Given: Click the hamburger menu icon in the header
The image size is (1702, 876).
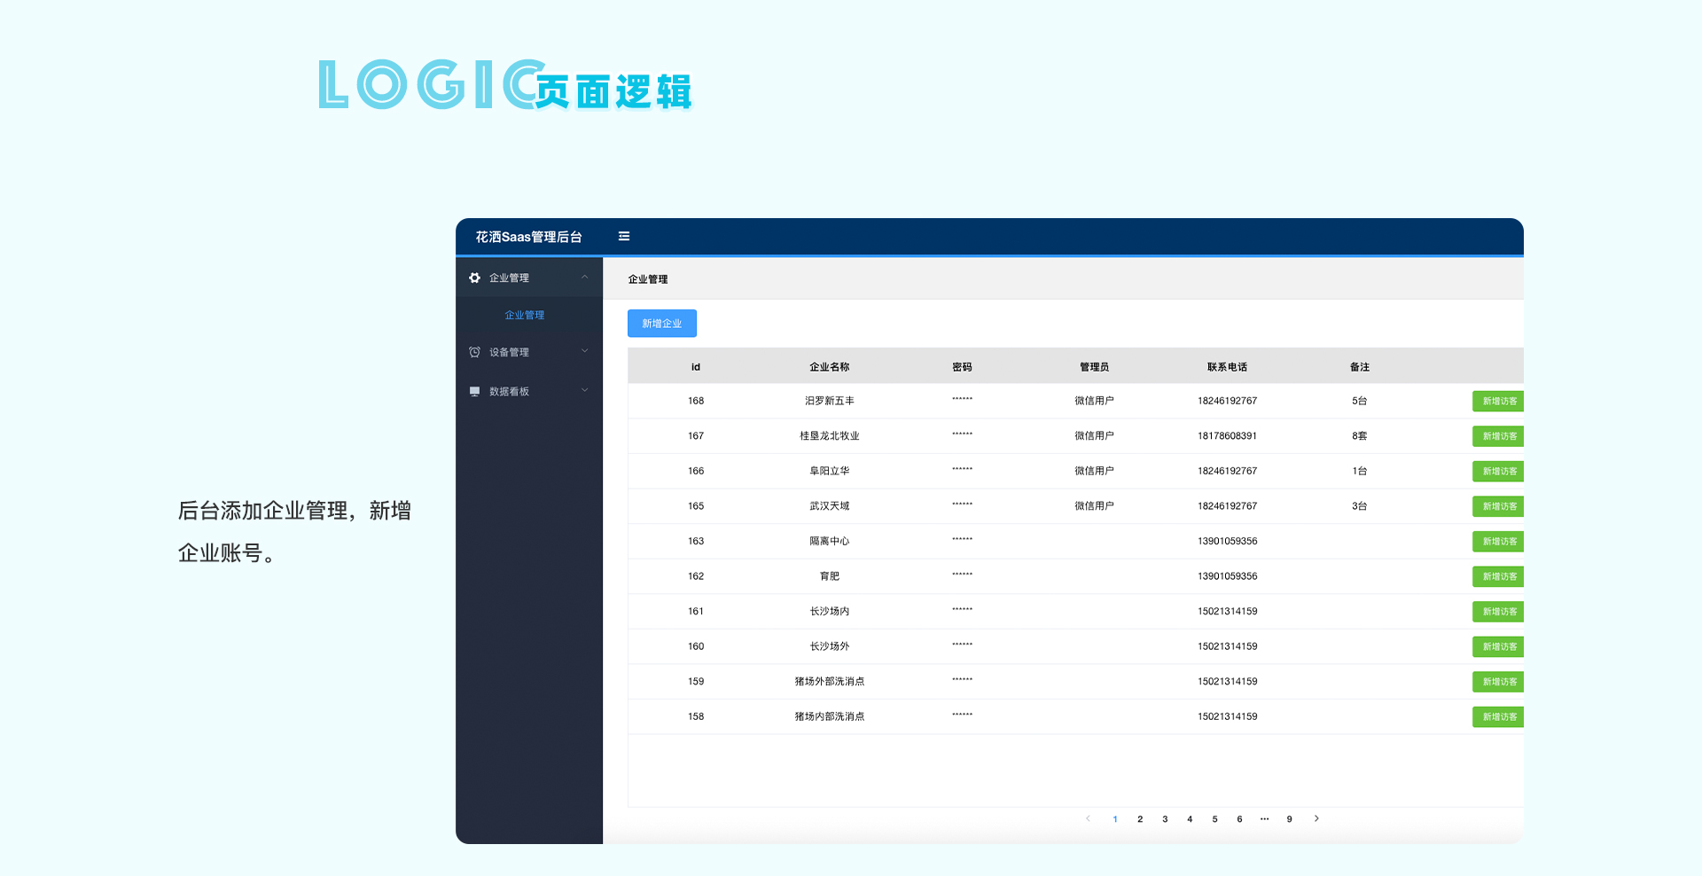Looking at the screenshot, I should click(624, 236).
